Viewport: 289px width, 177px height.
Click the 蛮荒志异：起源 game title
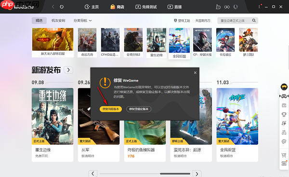[x=187, y=150]
